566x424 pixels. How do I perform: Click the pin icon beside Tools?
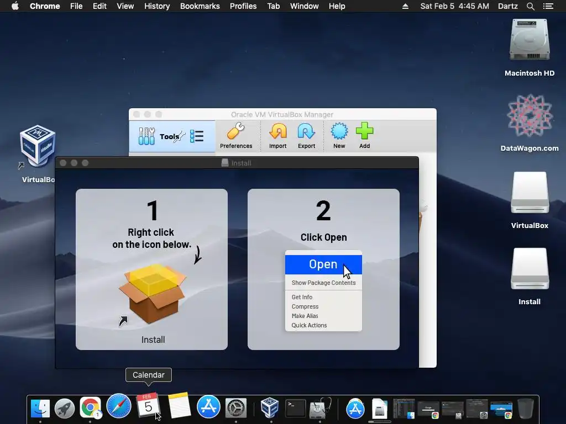(179, 136)
